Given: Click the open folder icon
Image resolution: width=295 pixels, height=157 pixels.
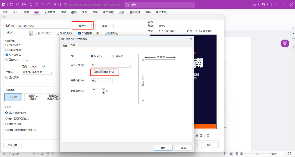Looking at the screenshot, I should pyautogui.click(x=12, y=5).
